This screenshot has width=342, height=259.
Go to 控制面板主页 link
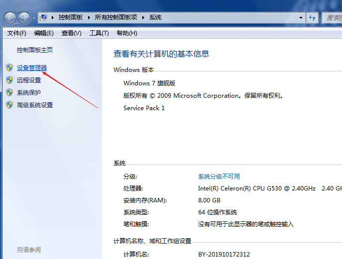pyautogui.click(x=35, y=50)
